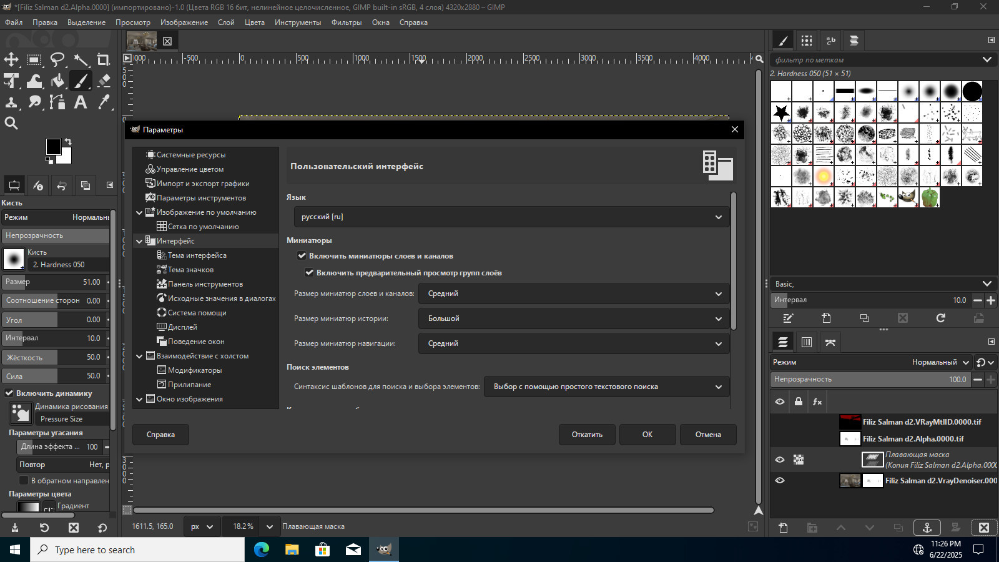The width and height of the screenshot is (999, 562).
Task: Select the Clone stamp tool
Action: [11, 102]
